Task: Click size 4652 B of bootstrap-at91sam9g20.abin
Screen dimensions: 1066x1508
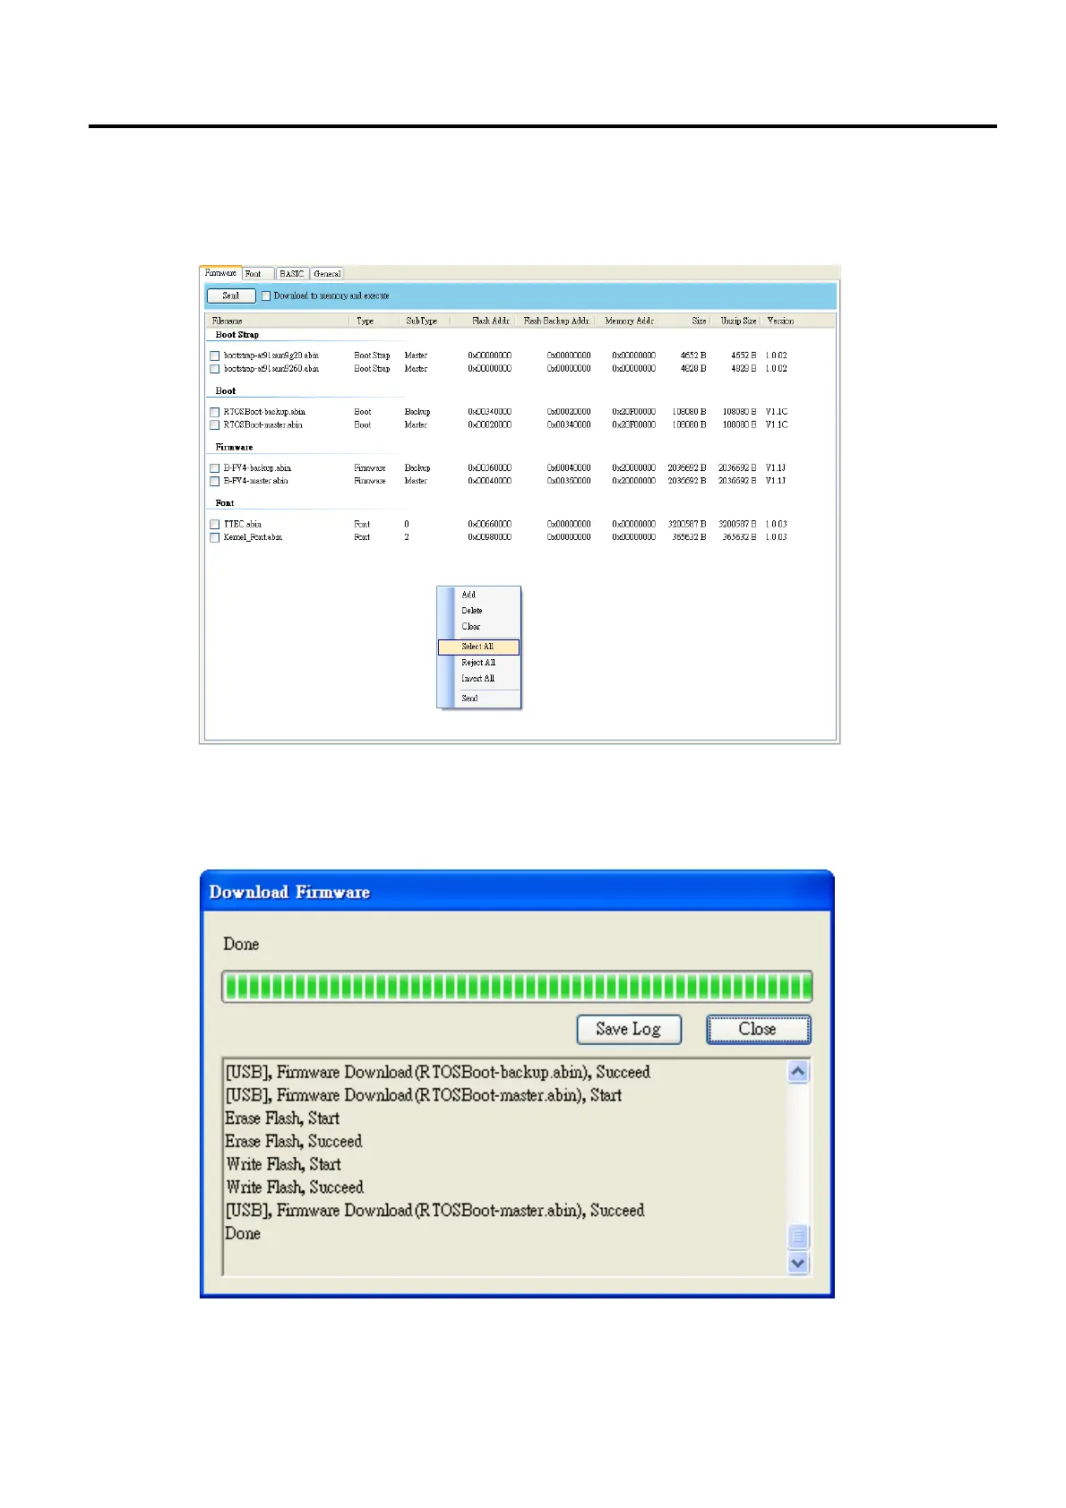Action: [692, 356]
